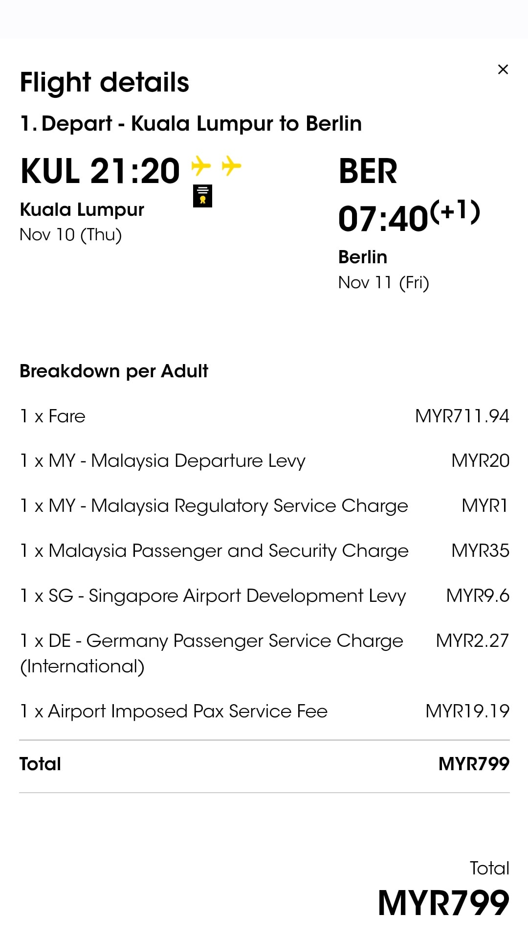Tap Airport Imposed Pax Service Fee row

click(x=264, y=711)
